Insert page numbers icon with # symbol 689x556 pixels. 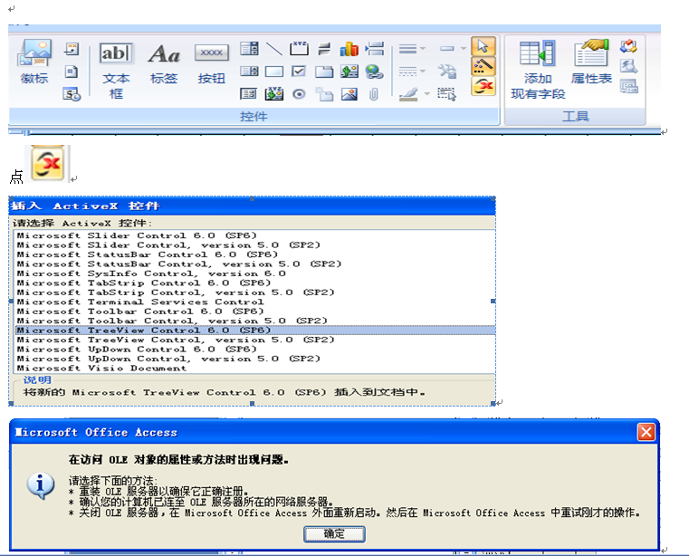(72, 72)
